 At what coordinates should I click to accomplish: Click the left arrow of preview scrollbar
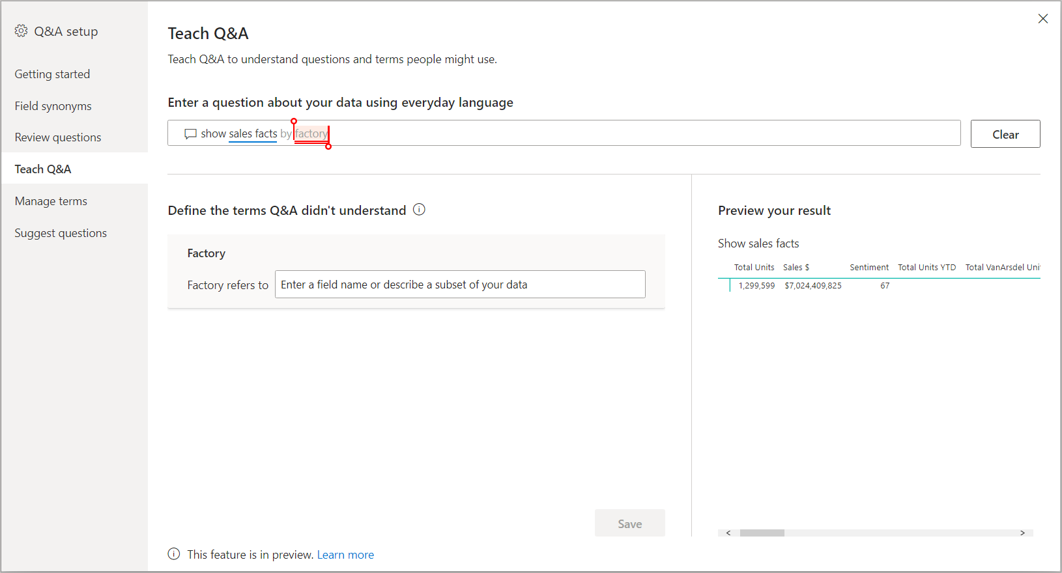pyautogui.click(x=728, y=533)
